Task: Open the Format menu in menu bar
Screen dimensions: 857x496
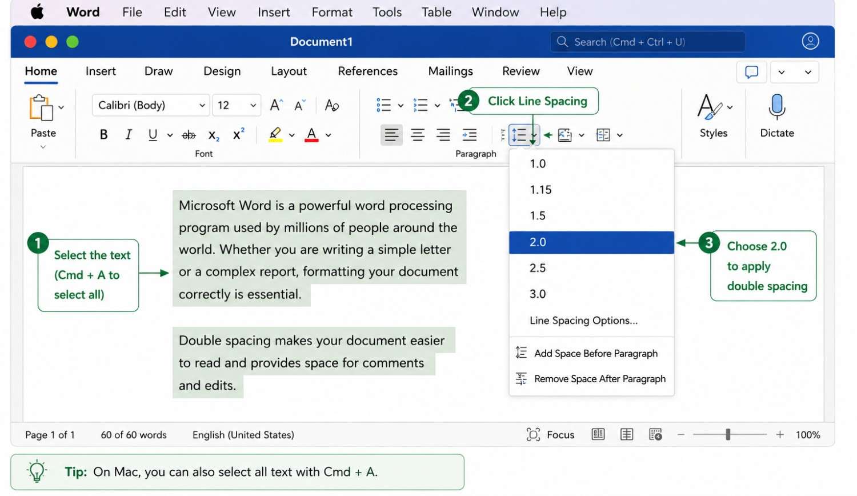Action: click(332, 12)
